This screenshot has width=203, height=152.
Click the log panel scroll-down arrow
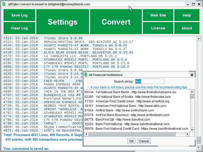[198, 147]
